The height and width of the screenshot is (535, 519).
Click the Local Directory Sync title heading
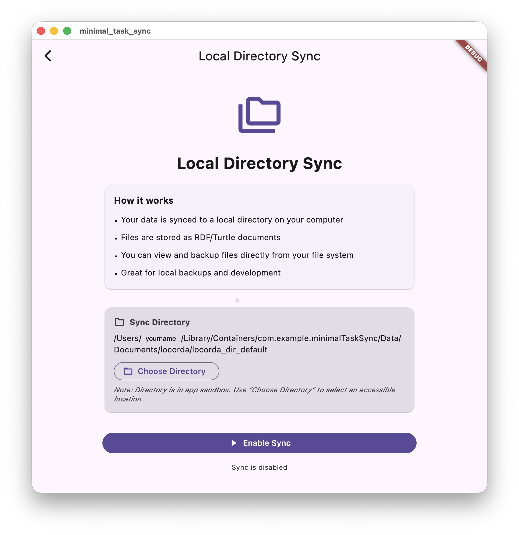259,163
